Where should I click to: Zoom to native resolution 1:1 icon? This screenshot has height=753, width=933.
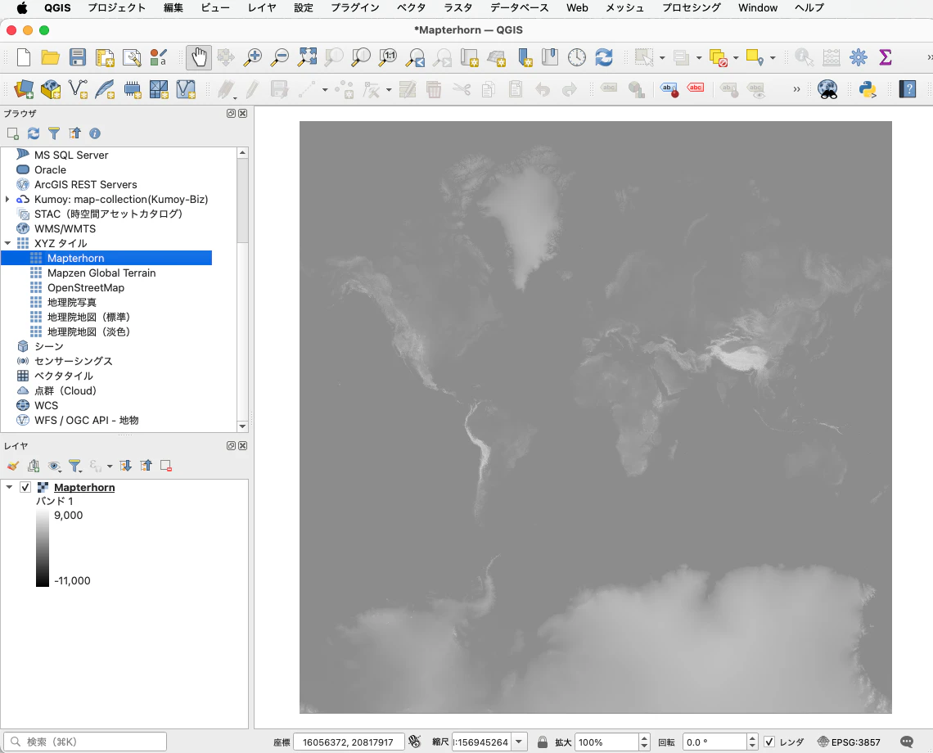click(x=388, y=58)
